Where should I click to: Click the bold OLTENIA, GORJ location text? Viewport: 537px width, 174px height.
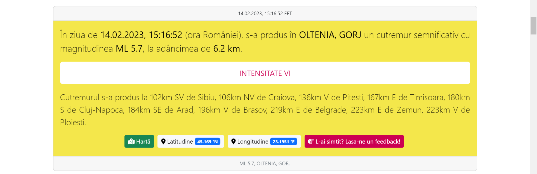coord(330,35)
